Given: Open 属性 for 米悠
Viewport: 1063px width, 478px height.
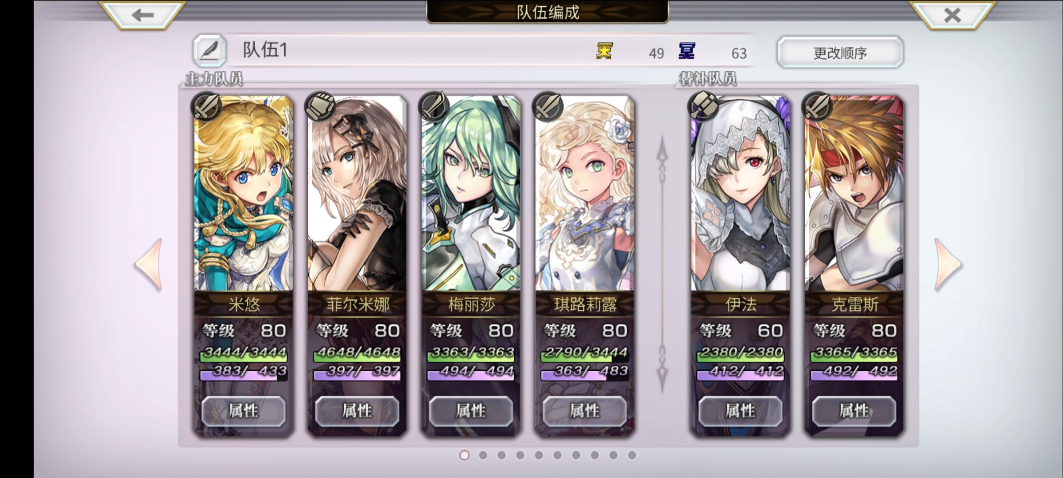Looking at the screenshot, I should click(243, 411).
